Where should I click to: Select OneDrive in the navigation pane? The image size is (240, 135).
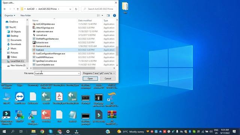click(12, 22)
